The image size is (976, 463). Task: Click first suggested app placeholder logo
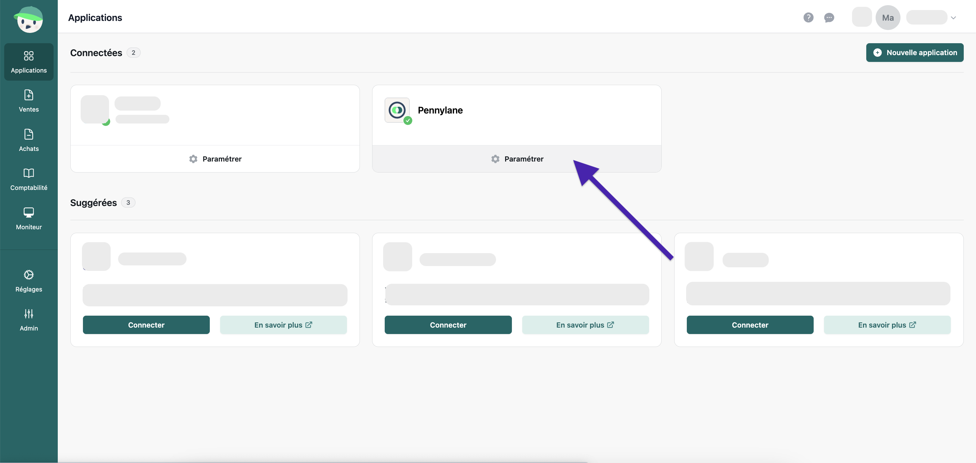click(x=96, y=256)
